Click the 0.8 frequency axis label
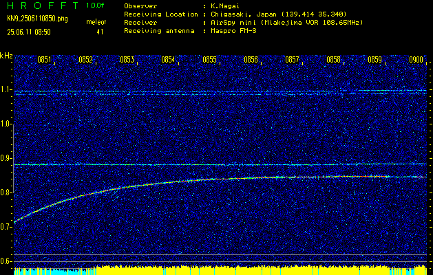 [6, 192]
